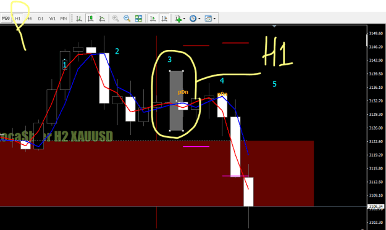Click the cyan number 2 label
The image size is (386, 230).
coord(117,51)
